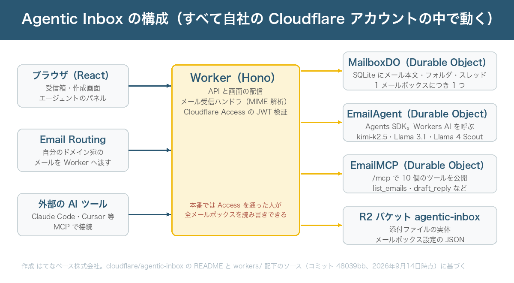Image resolution: width=514 pixels, height=283 pixels.
Task: Select the '外部の AI ツール' heading
Action: [73, 204]
